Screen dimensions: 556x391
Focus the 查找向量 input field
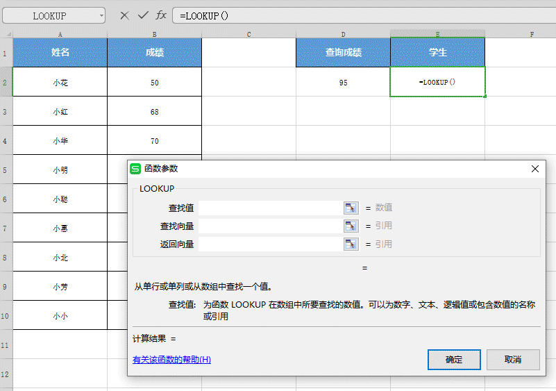tap(271, 226)
